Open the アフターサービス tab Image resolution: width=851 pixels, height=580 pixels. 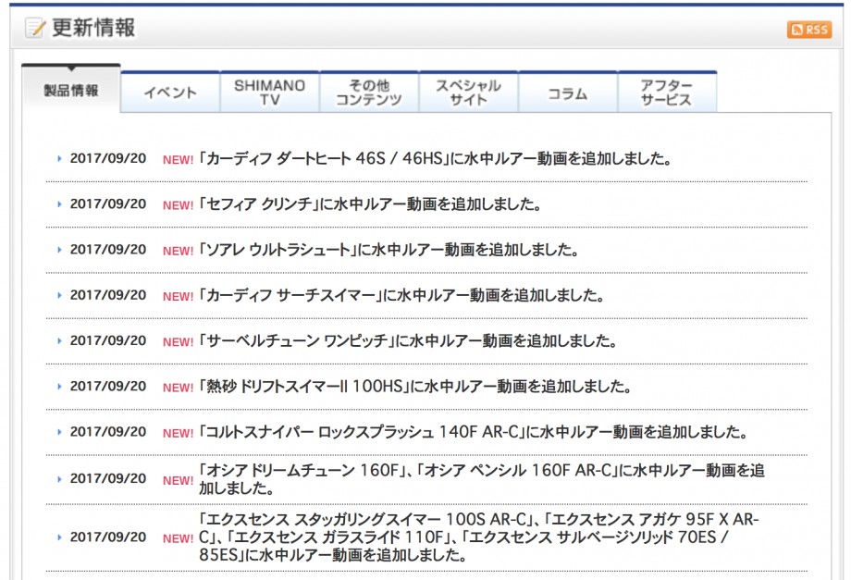pyautogui.click(x=667, y=93)
